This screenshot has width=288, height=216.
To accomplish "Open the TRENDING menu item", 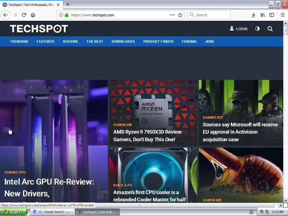I will tap(19, 42).
